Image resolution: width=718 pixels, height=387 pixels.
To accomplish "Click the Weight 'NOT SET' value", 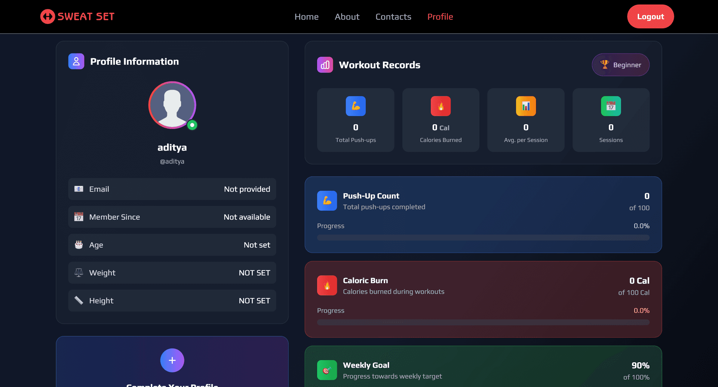I will [254, 273].
